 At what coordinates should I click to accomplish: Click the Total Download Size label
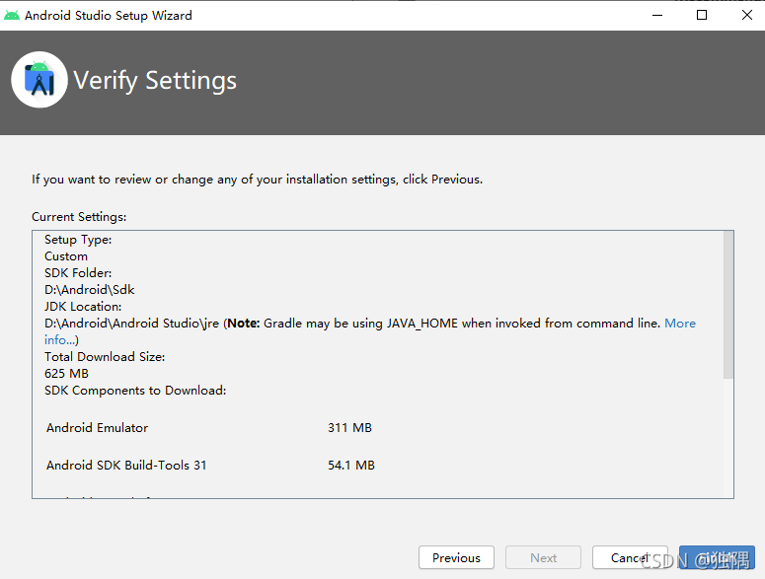point(105,356)
